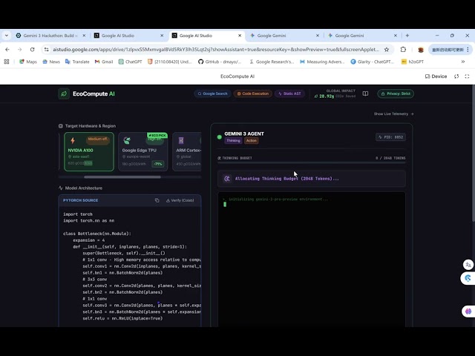Open Show Live Telemetry link
475x356 pixels.
click(393, 113)
